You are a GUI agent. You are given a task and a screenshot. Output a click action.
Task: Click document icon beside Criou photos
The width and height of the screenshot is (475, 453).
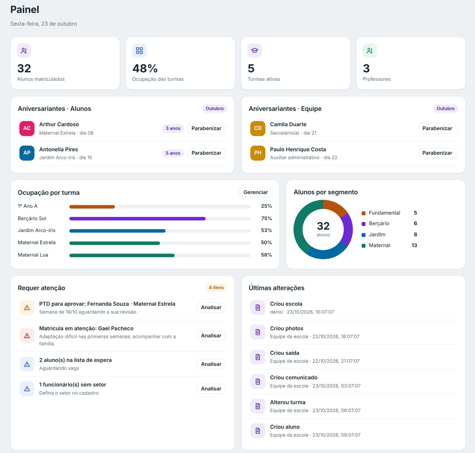click(x=258, y=332)
